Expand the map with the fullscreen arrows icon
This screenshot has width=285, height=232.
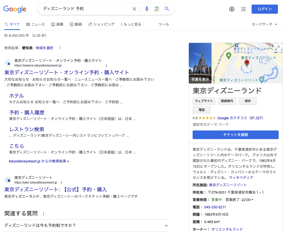pos(277,47)
